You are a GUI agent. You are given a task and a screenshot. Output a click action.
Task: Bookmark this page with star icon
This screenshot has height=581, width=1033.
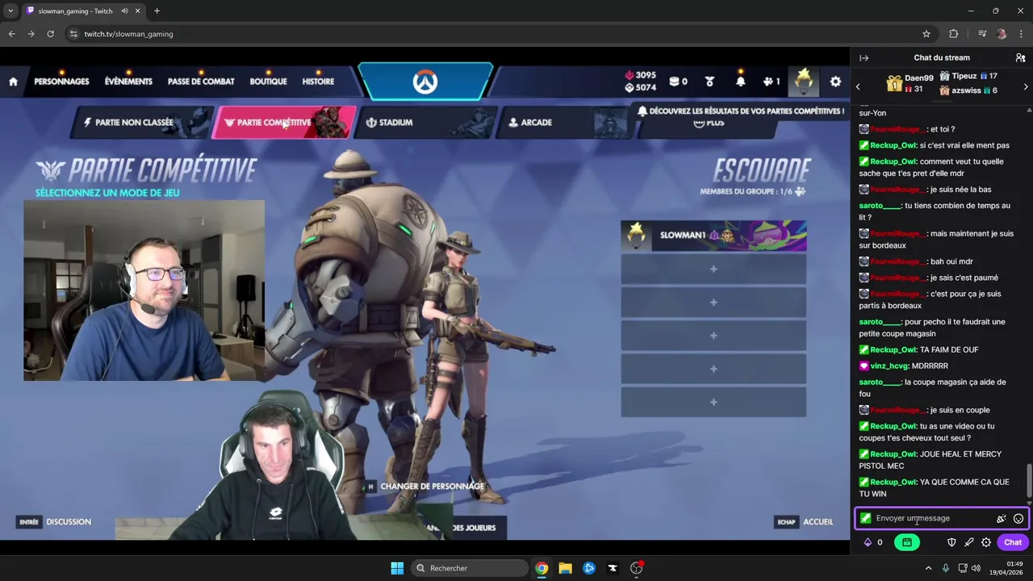926,34
